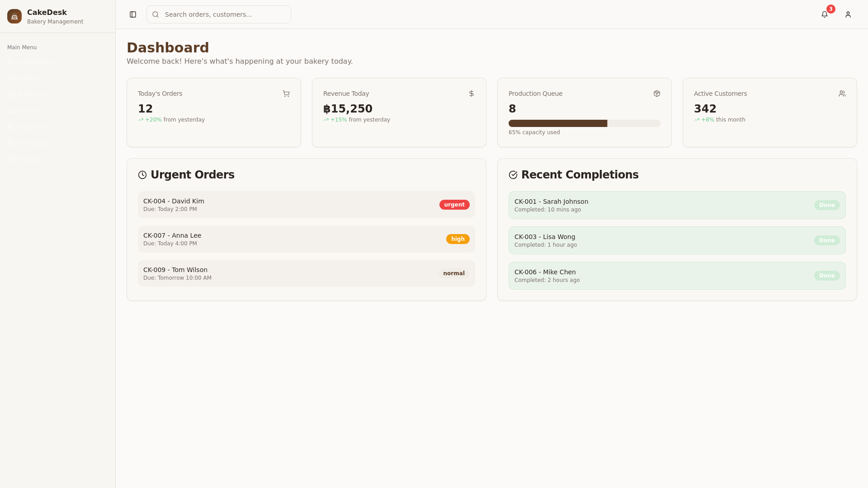Select completion CK-006 - Mike Chen
This screenshot has height=488, width=868.
(677, 276)
